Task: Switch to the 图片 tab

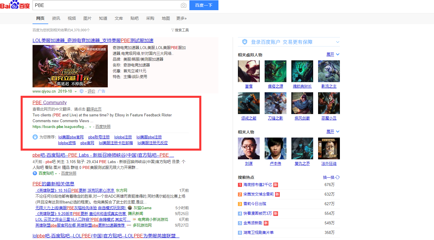Action: click(x=87, y=18)
